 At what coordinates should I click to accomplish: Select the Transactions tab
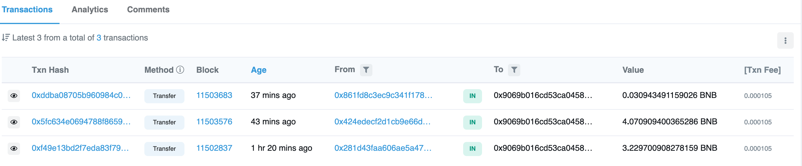click(x=27, y=10)
